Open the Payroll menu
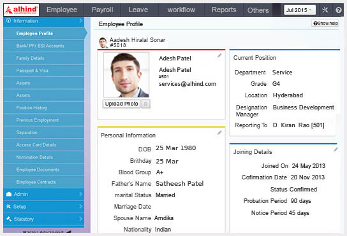This screenshot has width=347, height=236. 103,10
